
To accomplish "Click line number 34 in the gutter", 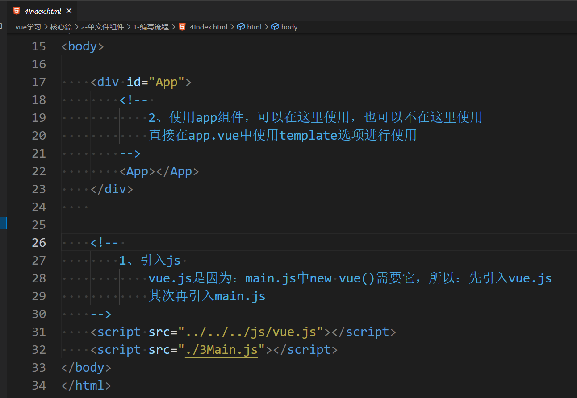I will click(x=39, y=386).
